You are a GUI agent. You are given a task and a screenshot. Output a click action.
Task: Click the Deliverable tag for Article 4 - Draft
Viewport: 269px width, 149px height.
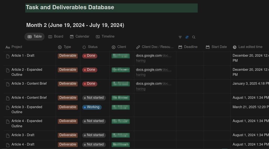(x=68, y=145)
